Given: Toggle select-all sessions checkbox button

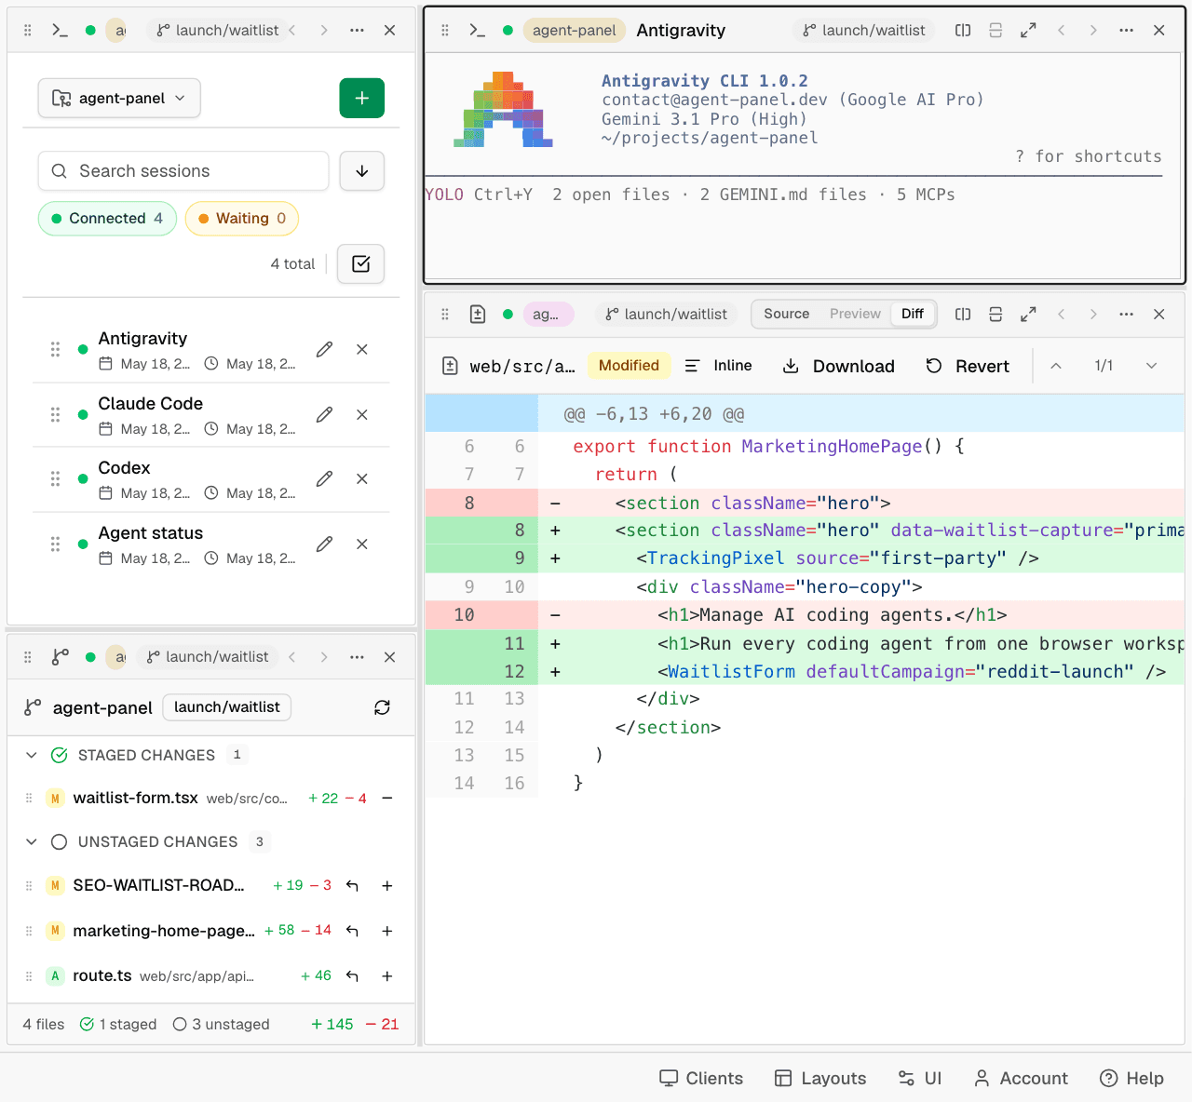Looking at the screenshot, I should tap(361, 264).
